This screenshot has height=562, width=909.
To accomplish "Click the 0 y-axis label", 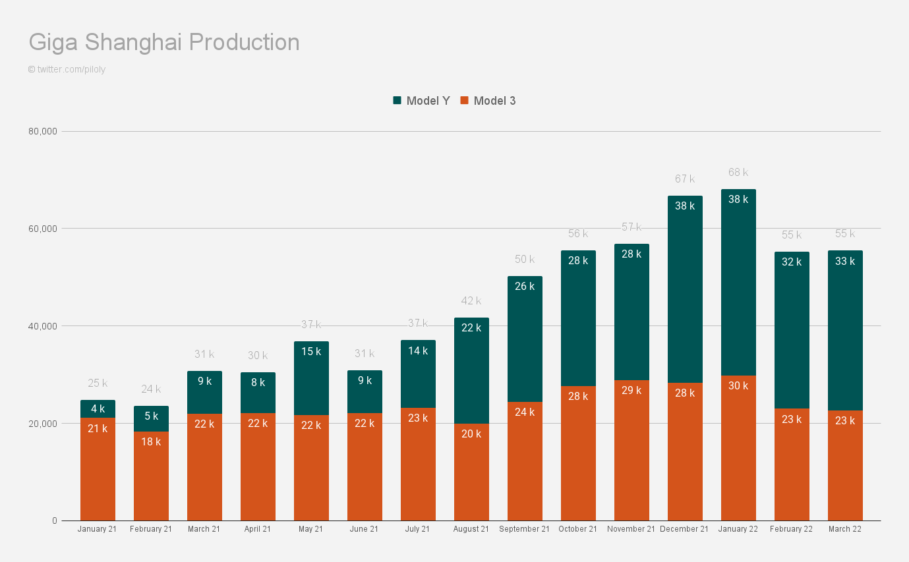I will [x=55, y=521].
